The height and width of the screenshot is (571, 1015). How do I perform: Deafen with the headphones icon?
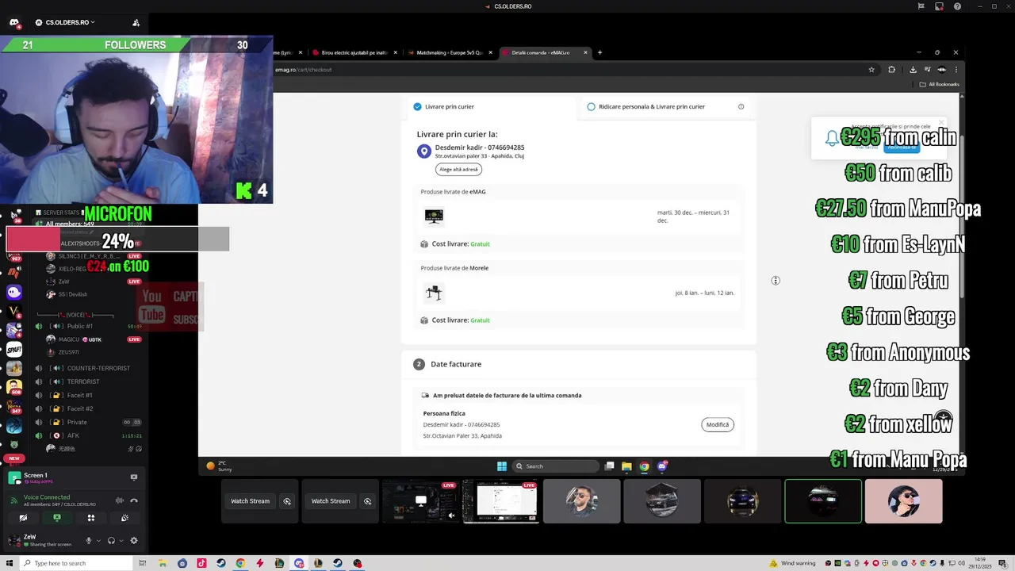(111, 540)
